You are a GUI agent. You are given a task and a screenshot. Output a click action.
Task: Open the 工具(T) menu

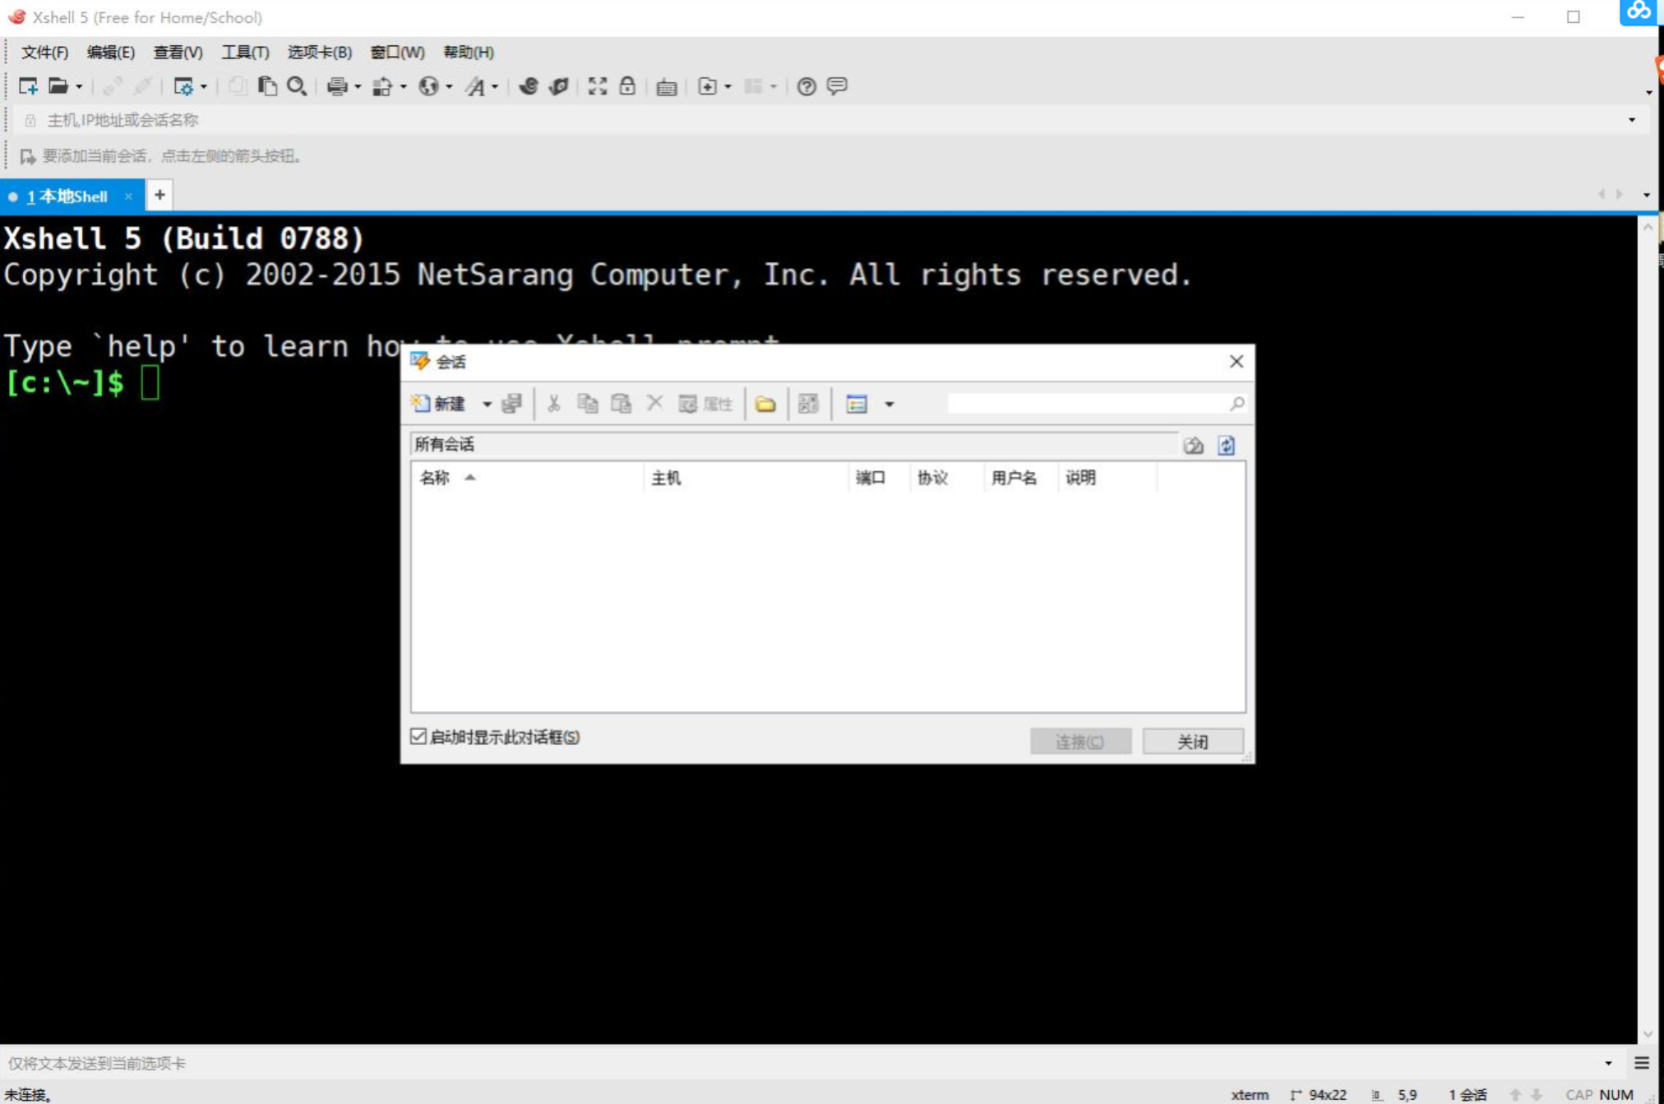244,52
